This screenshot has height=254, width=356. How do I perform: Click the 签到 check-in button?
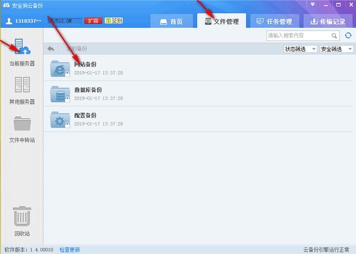click(114, 21)
